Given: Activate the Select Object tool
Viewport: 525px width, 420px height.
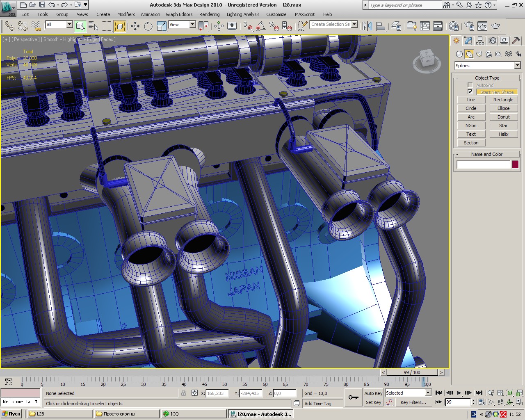Looking at the screenshot, I should (80, 26).
